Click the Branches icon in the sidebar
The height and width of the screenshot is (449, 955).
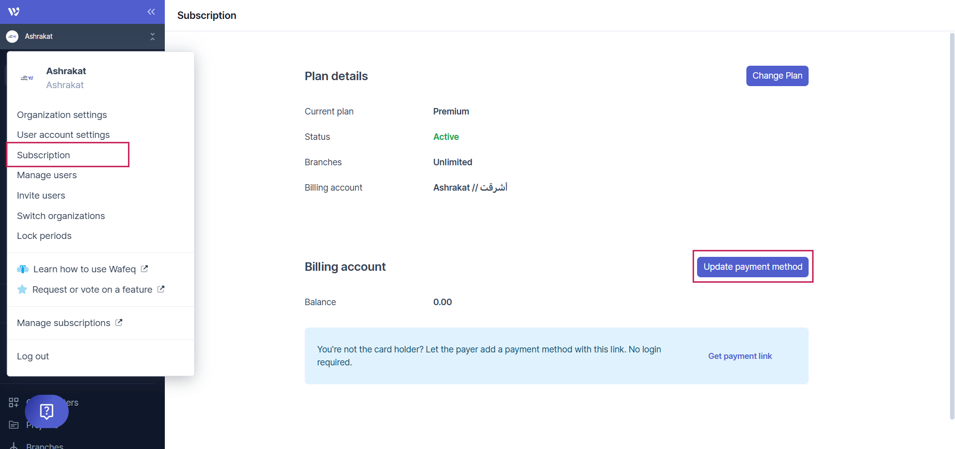coord(13,446)
